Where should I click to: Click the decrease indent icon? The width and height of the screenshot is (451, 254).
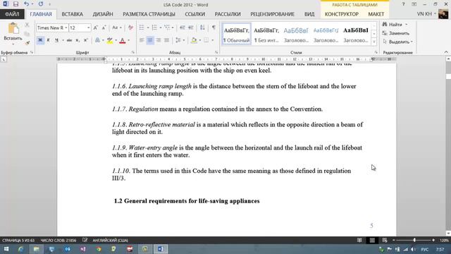[x=183, y=28]
